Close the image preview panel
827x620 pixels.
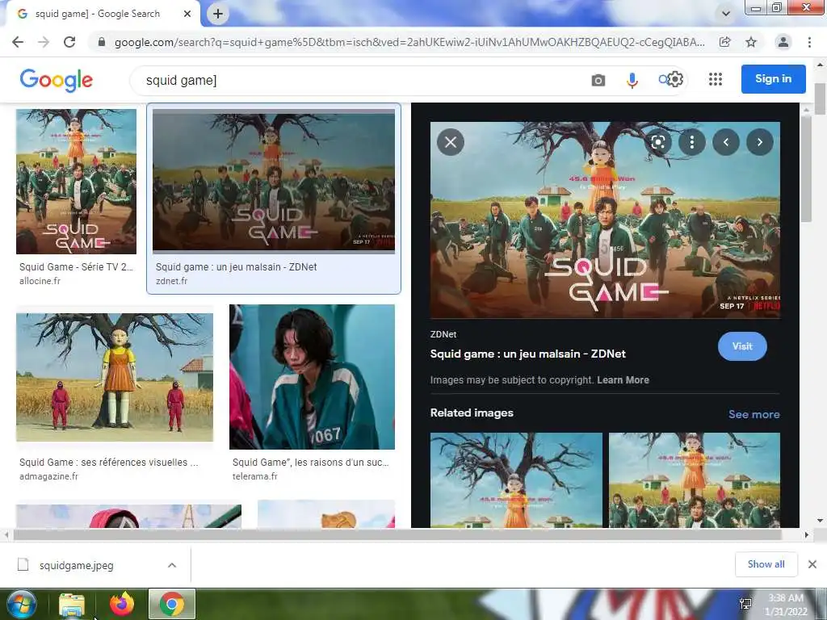(x=451, y=142)
